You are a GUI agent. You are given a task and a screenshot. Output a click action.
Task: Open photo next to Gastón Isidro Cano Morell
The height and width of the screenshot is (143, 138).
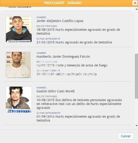[x=19, y=100]
